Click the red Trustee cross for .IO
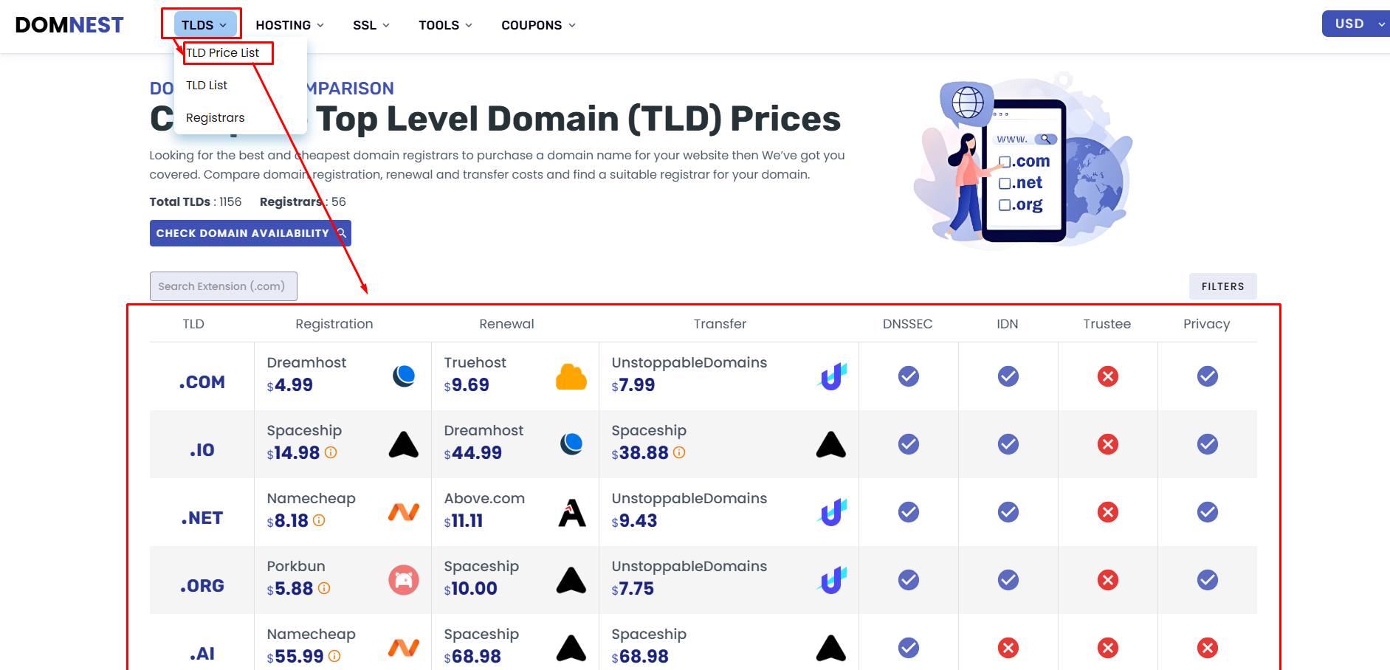Image resolution: width=1390 pixels, height=670 pixels. (1107, 443)
